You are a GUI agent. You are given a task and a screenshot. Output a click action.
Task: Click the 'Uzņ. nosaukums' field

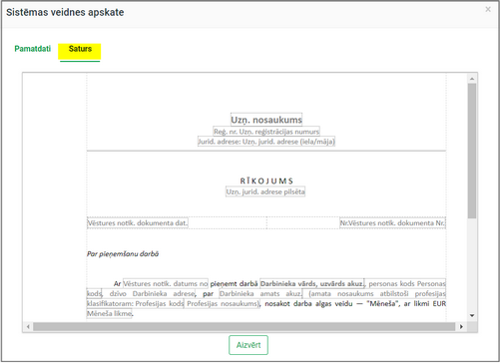coord(266,120)
